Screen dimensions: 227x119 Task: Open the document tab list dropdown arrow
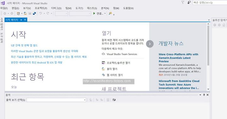pyautogui.click(x=209, y=20)
